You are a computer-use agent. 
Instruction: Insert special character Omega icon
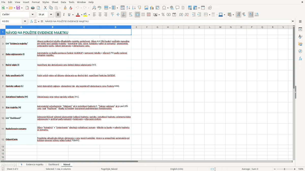(164, 8)
